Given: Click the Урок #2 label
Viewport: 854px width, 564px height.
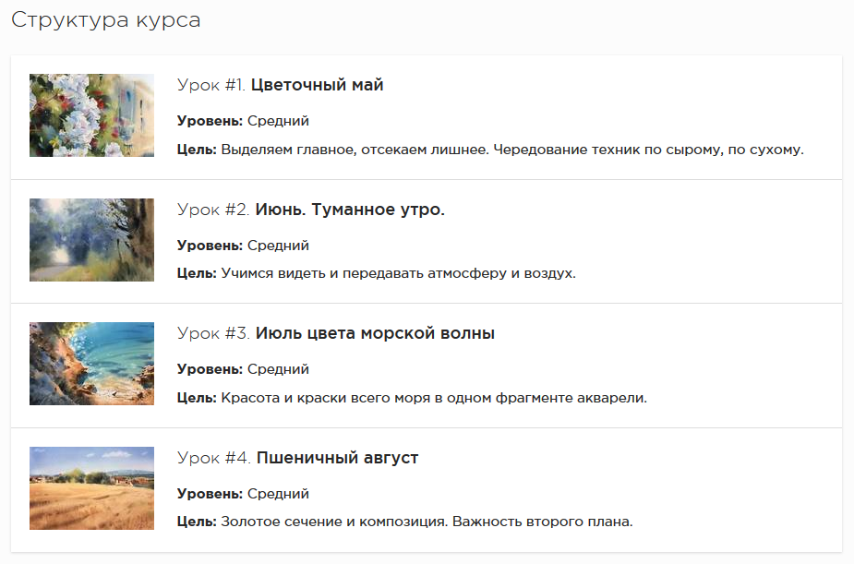Looking at the screenshot, I should coord(203,208).
